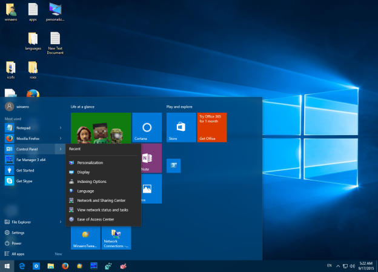Show hidden tray icons chevron
The width and height of the screenshot is (378, 272).
pos(338,266)
